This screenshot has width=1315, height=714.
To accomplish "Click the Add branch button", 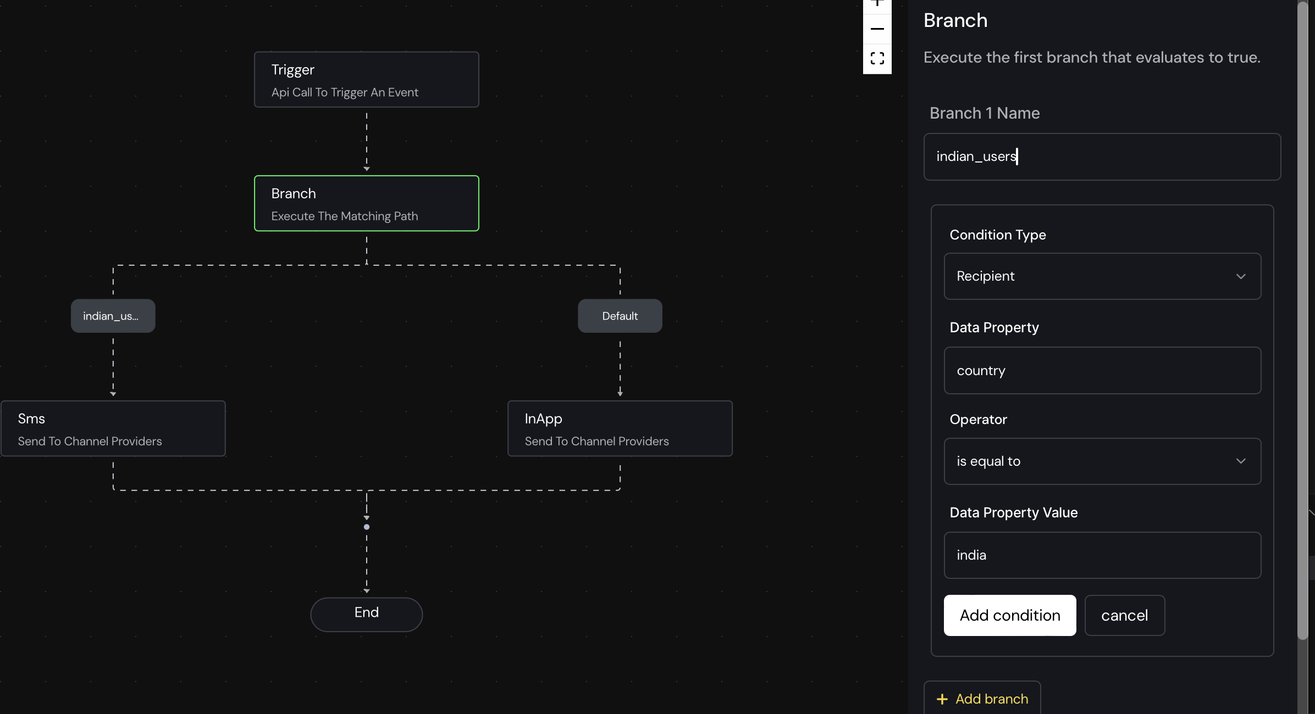I will (x=982, y=699).
